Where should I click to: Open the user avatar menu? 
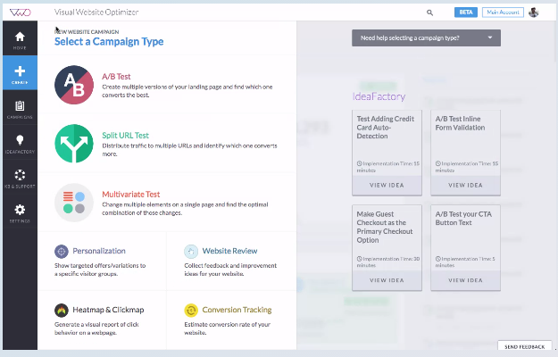pyautogui.click(x=533, y=12)
